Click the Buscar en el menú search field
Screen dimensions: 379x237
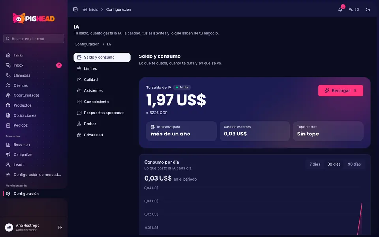(34, 38)
